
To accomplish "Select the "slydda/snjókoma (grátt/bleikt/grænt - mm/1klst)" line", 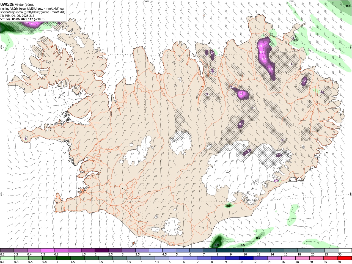I will pos(33,12).
